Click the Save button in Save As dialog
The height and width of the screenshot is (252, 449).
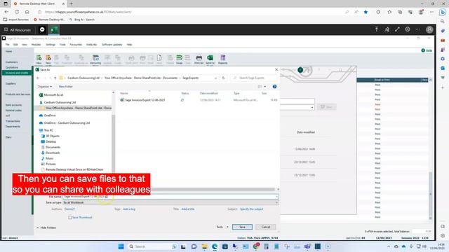[242, 227]
